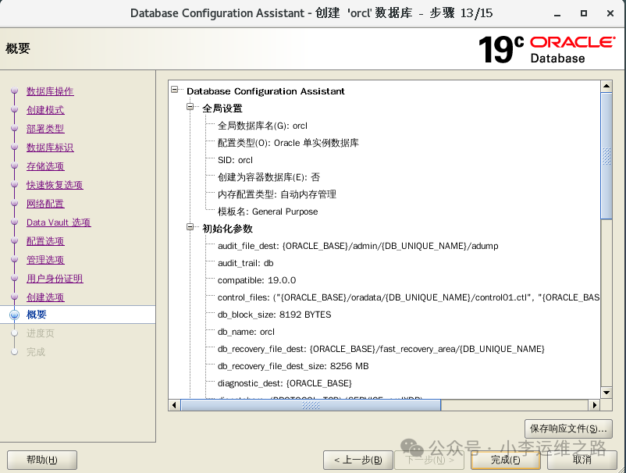This screenshot has height=473, width=626.
Task: Open the 存储选项 step
Action: coord(45,166)
